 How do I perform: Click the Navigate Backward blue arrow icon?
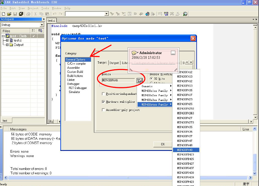pos(147,14)
